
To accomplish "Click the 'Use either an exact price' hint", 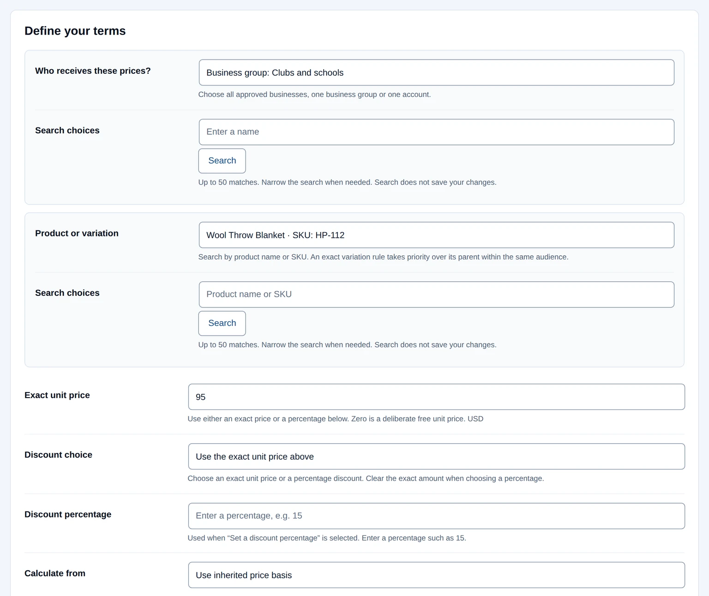I will (x=335, y=419).
